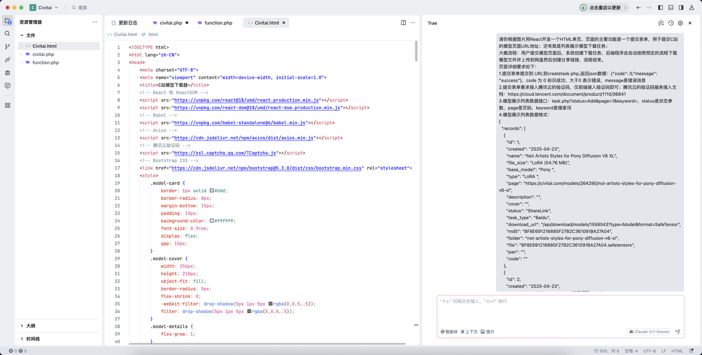Navigate back with left arrow
Viewport: 702px width, 355px height.
click(x=639, y=8)
